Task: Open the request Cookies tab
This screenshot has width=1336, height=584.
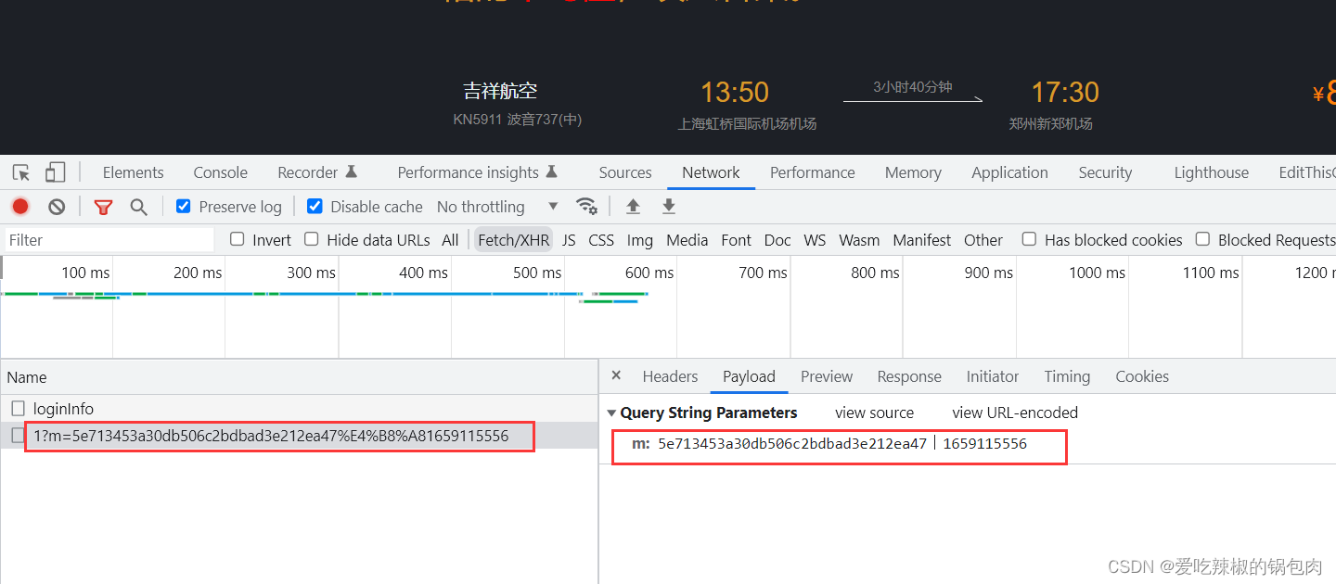Action: pyautogui.click(x=1142, y=376)
